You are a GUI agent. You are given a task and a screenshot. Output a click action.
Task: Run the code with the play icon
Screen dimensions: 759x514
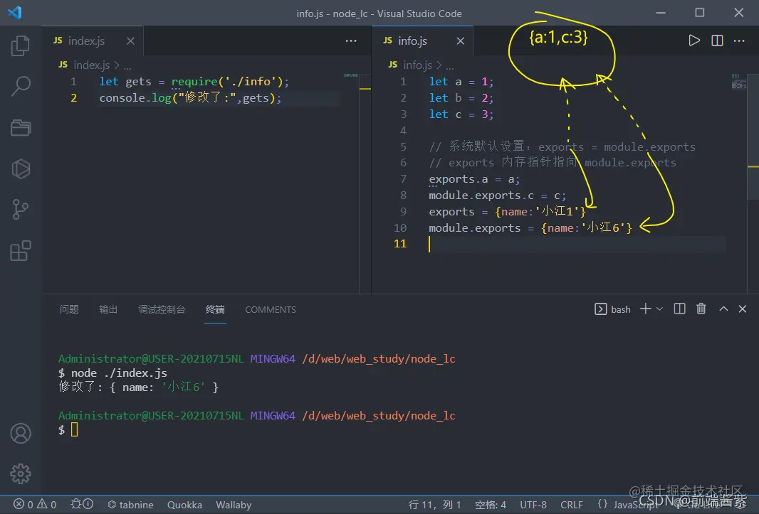(x=694, y=41)
